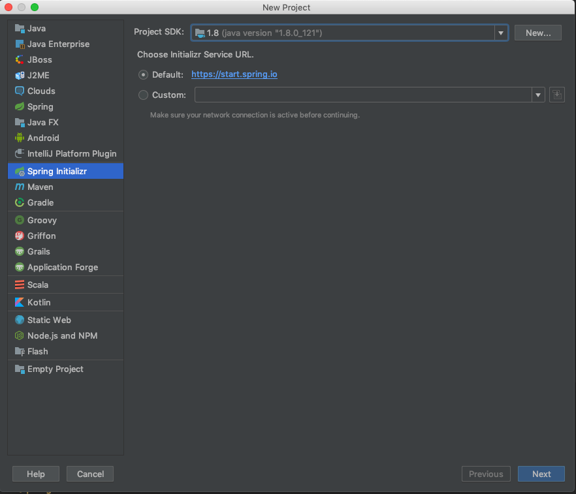This screenshot has height=494, width=576.
Task: Click the Spring leaf icon
Action: point(20,107)
